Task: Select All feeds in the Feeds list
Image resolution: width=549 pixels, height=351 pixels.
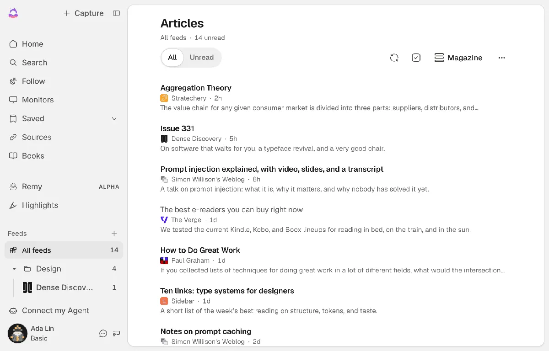Action: click(64, 250)
